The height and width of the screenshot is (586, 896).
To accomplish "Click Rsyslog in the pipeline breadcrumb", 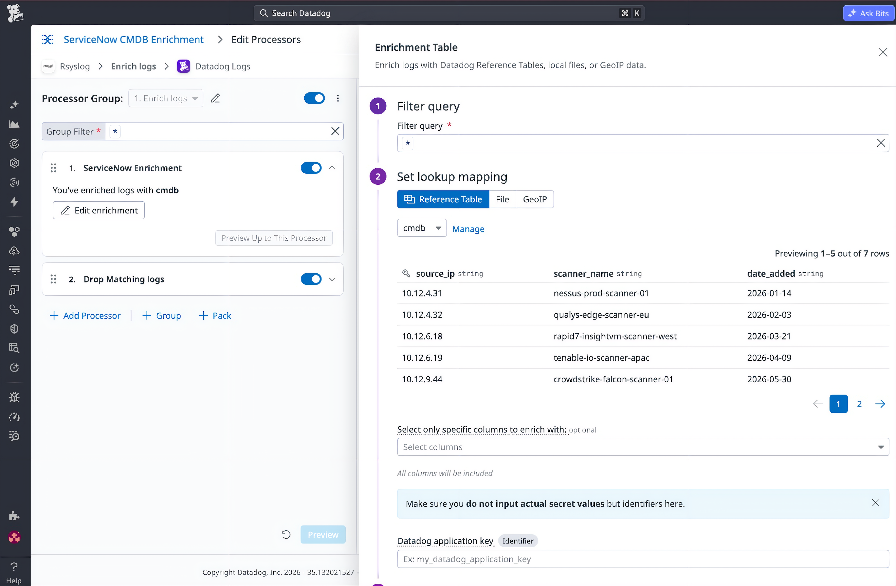I will point(75,66).
